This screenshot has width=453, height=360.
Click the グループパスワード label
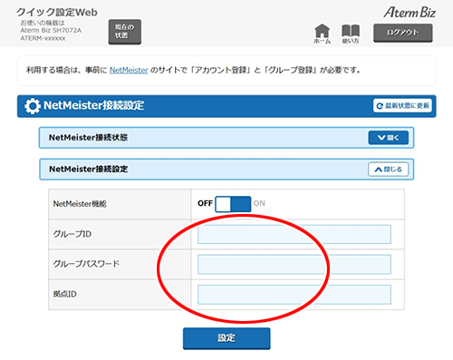coord(86,264)
